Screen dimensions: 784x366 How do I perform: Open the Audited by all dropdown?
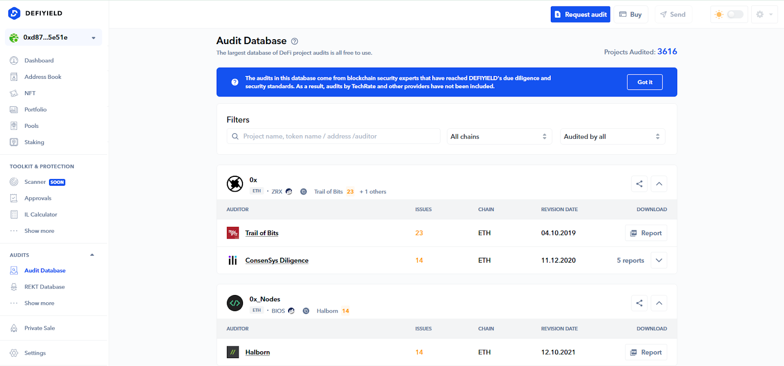[x=612, y=137]
